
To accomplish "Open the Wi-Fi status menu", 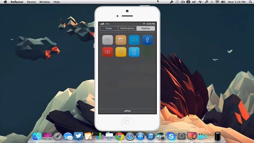I will click(x=217, y=2).
